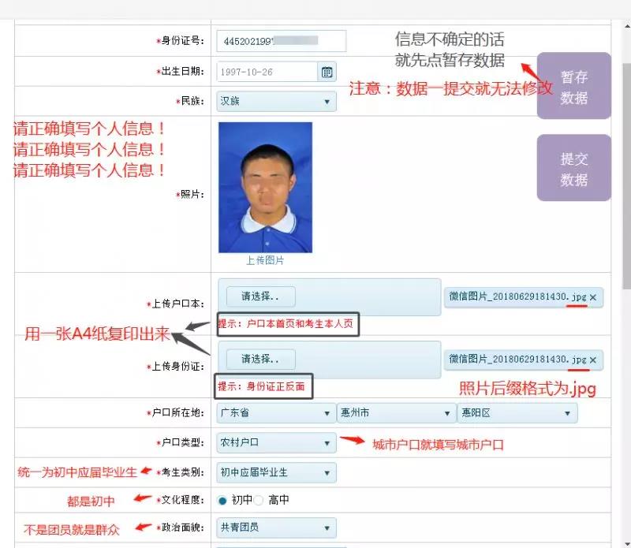Image resolution: width=631 pixels, height=548 pixels.
Task: Select the 高中 education radio button
Action: click(x=259, y=500)
